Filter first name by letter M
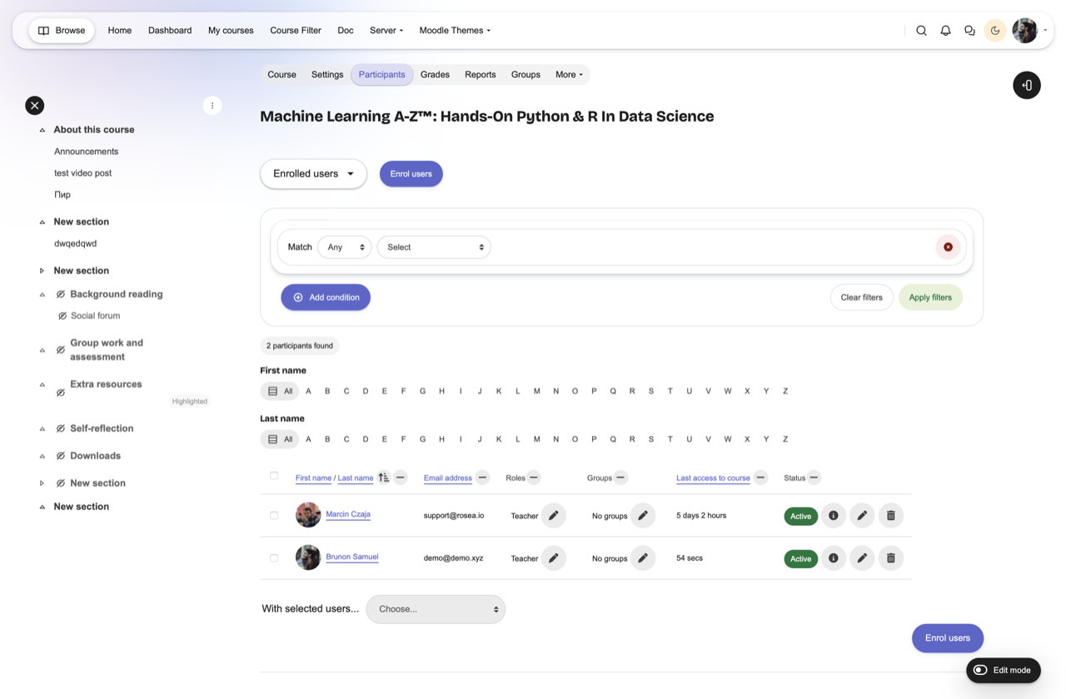 pyautogui.click(x=536, y=391)
